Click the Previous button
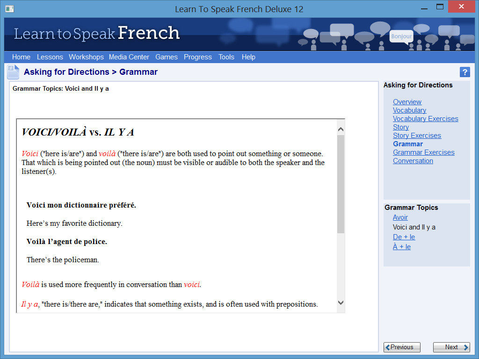The image size is (479, 359). 402,347
